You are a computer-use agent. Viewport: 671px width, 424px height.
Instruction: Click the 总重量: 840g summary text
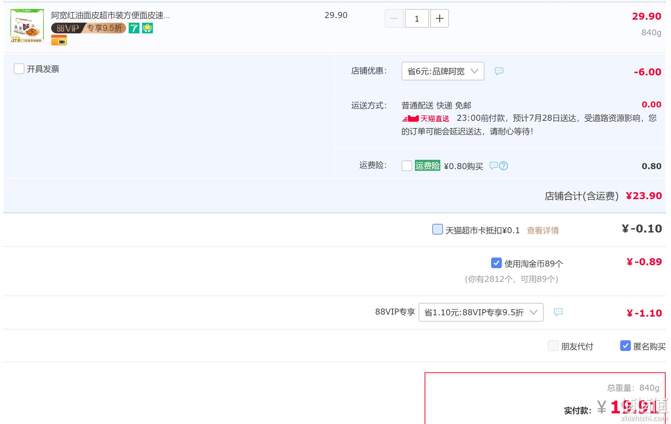click(x=633, y=388)
